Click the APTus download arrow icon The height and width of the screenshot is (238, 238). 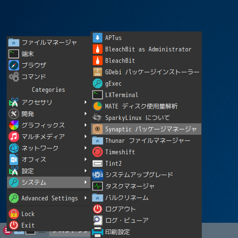[x=98, y=38]
